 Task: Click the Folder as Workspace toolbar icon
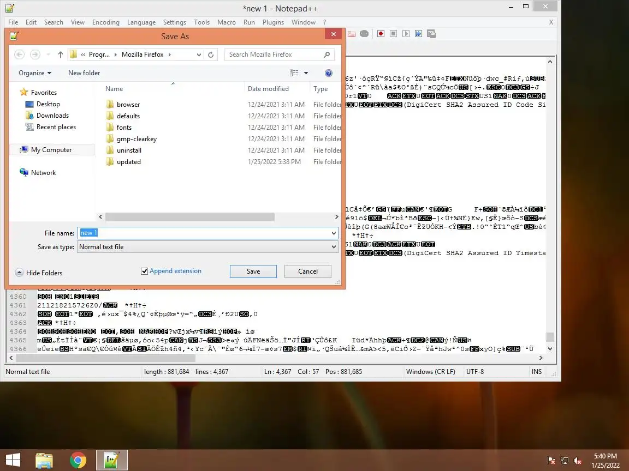point(352,34)
